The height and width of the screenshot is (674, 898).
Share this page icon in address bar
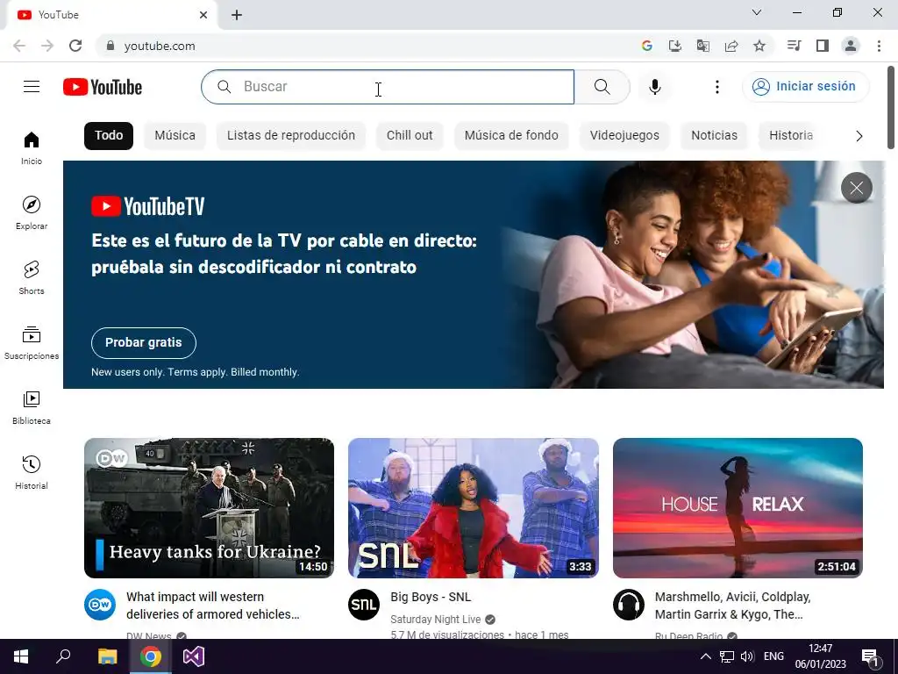(x=731, y=46)
